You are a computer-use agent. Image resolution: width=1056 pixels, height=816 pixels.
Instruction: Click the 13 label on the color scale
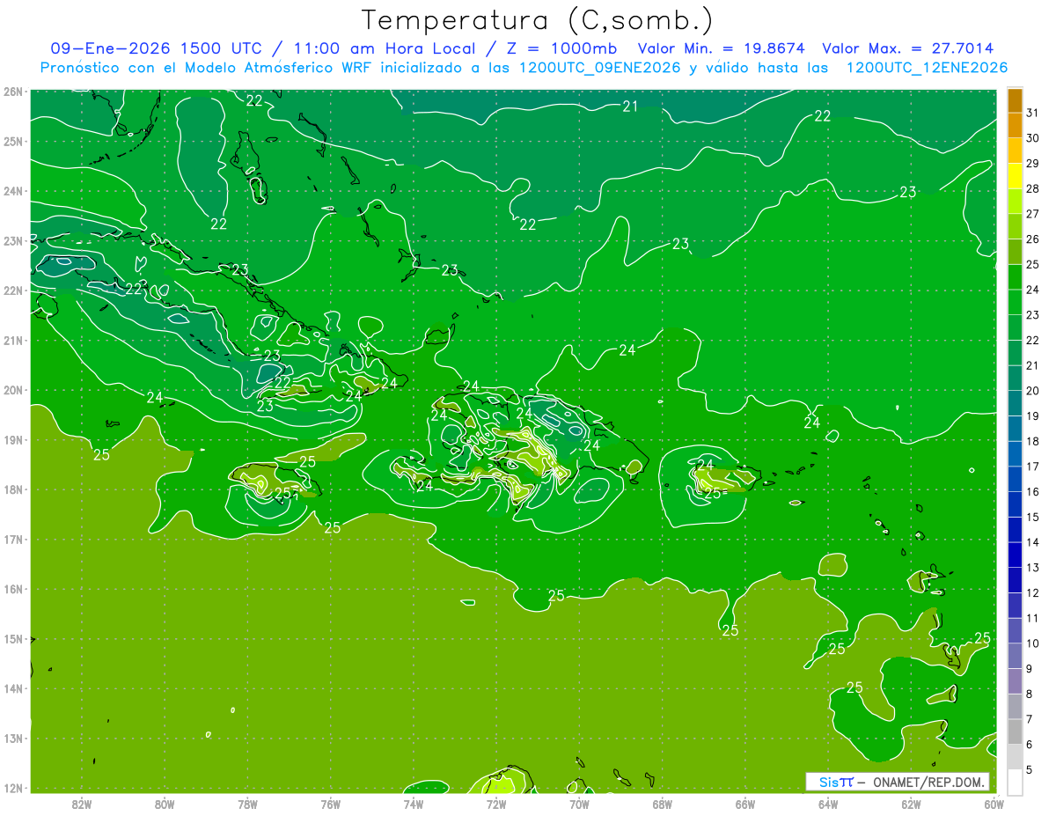pos(1033,568)
